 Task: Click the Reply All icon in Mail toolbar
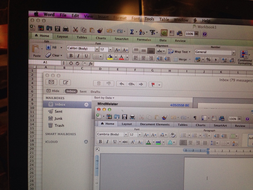click(131, 84)
